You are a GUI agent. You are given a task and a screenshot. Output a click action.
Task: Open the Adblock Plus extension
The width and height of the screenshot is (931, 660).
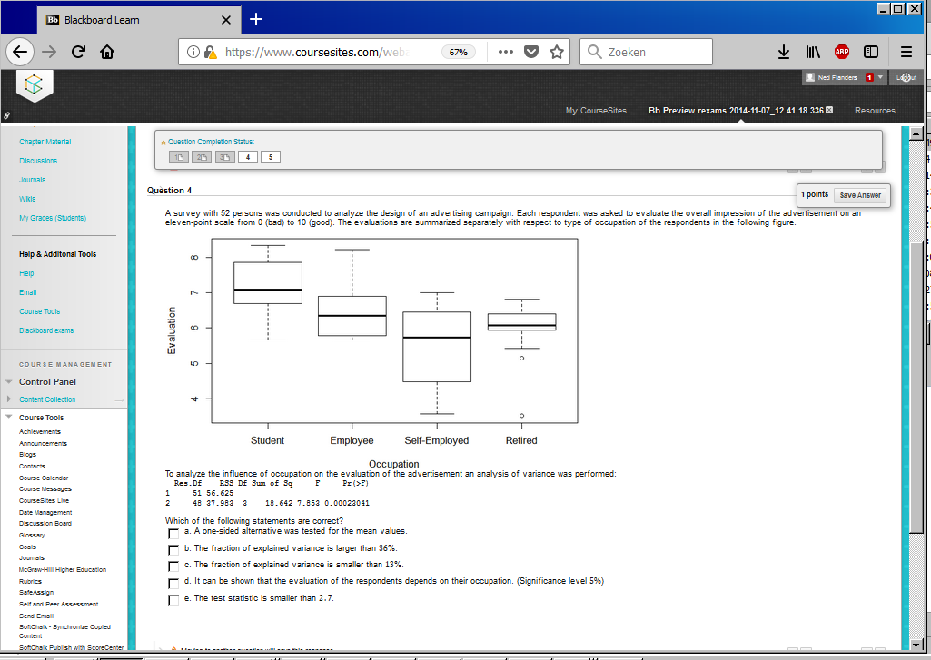pos(841,53)
